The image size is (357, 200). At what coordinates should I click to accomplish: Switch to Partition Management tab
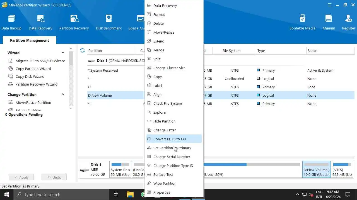tap(29, 40)
